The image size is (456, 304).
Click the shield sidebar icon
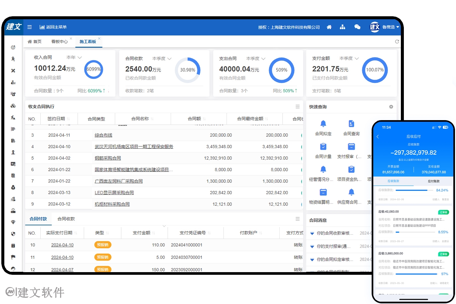(x=13, y=234)
